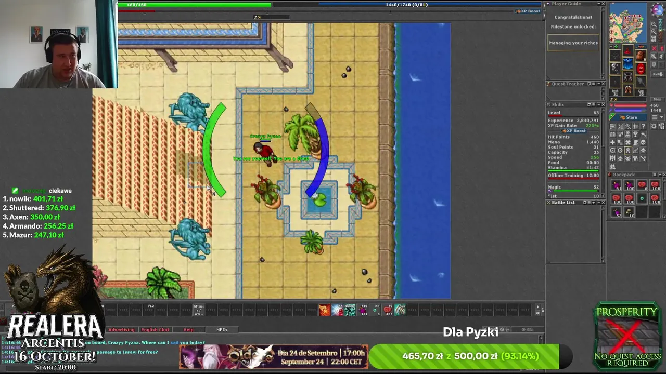Enable offensive sword fight mode

pyautogui.click(x=654, y=56)
